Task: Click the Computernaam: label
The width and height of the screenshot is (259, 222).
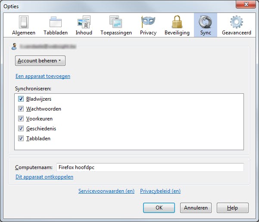Action: [34, 167]
